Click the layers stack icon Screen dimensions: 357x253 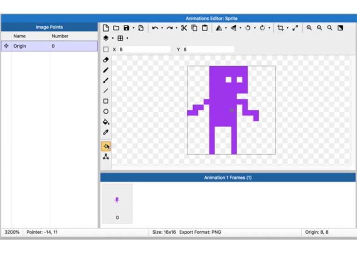click(106, 38)
